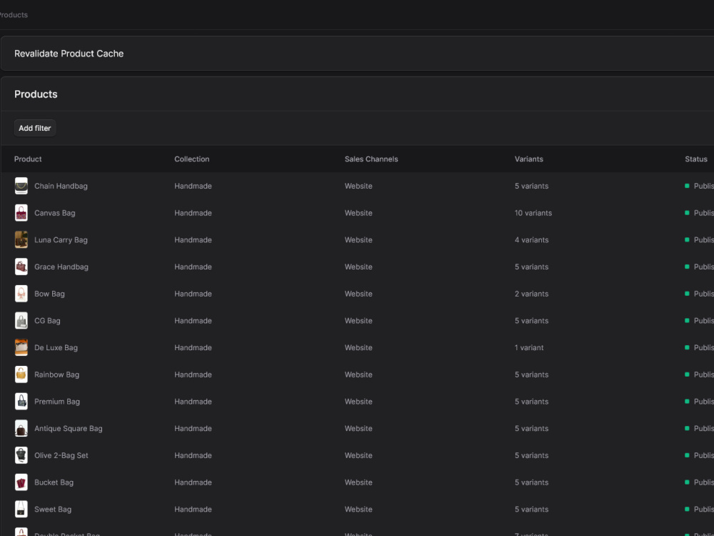Click 4 variants in Luna Carry Bag row
The height and width of the screenshot is (536, 714).
coord(531,239)
